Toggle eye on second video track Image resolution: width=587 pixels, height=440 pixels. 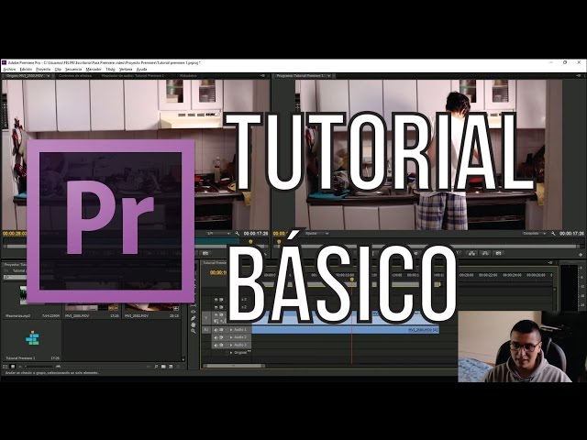tap(216, 307)
